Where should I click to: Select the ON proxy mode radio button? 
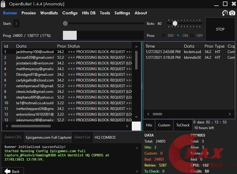pyautogui.click(x=178, y=35)
